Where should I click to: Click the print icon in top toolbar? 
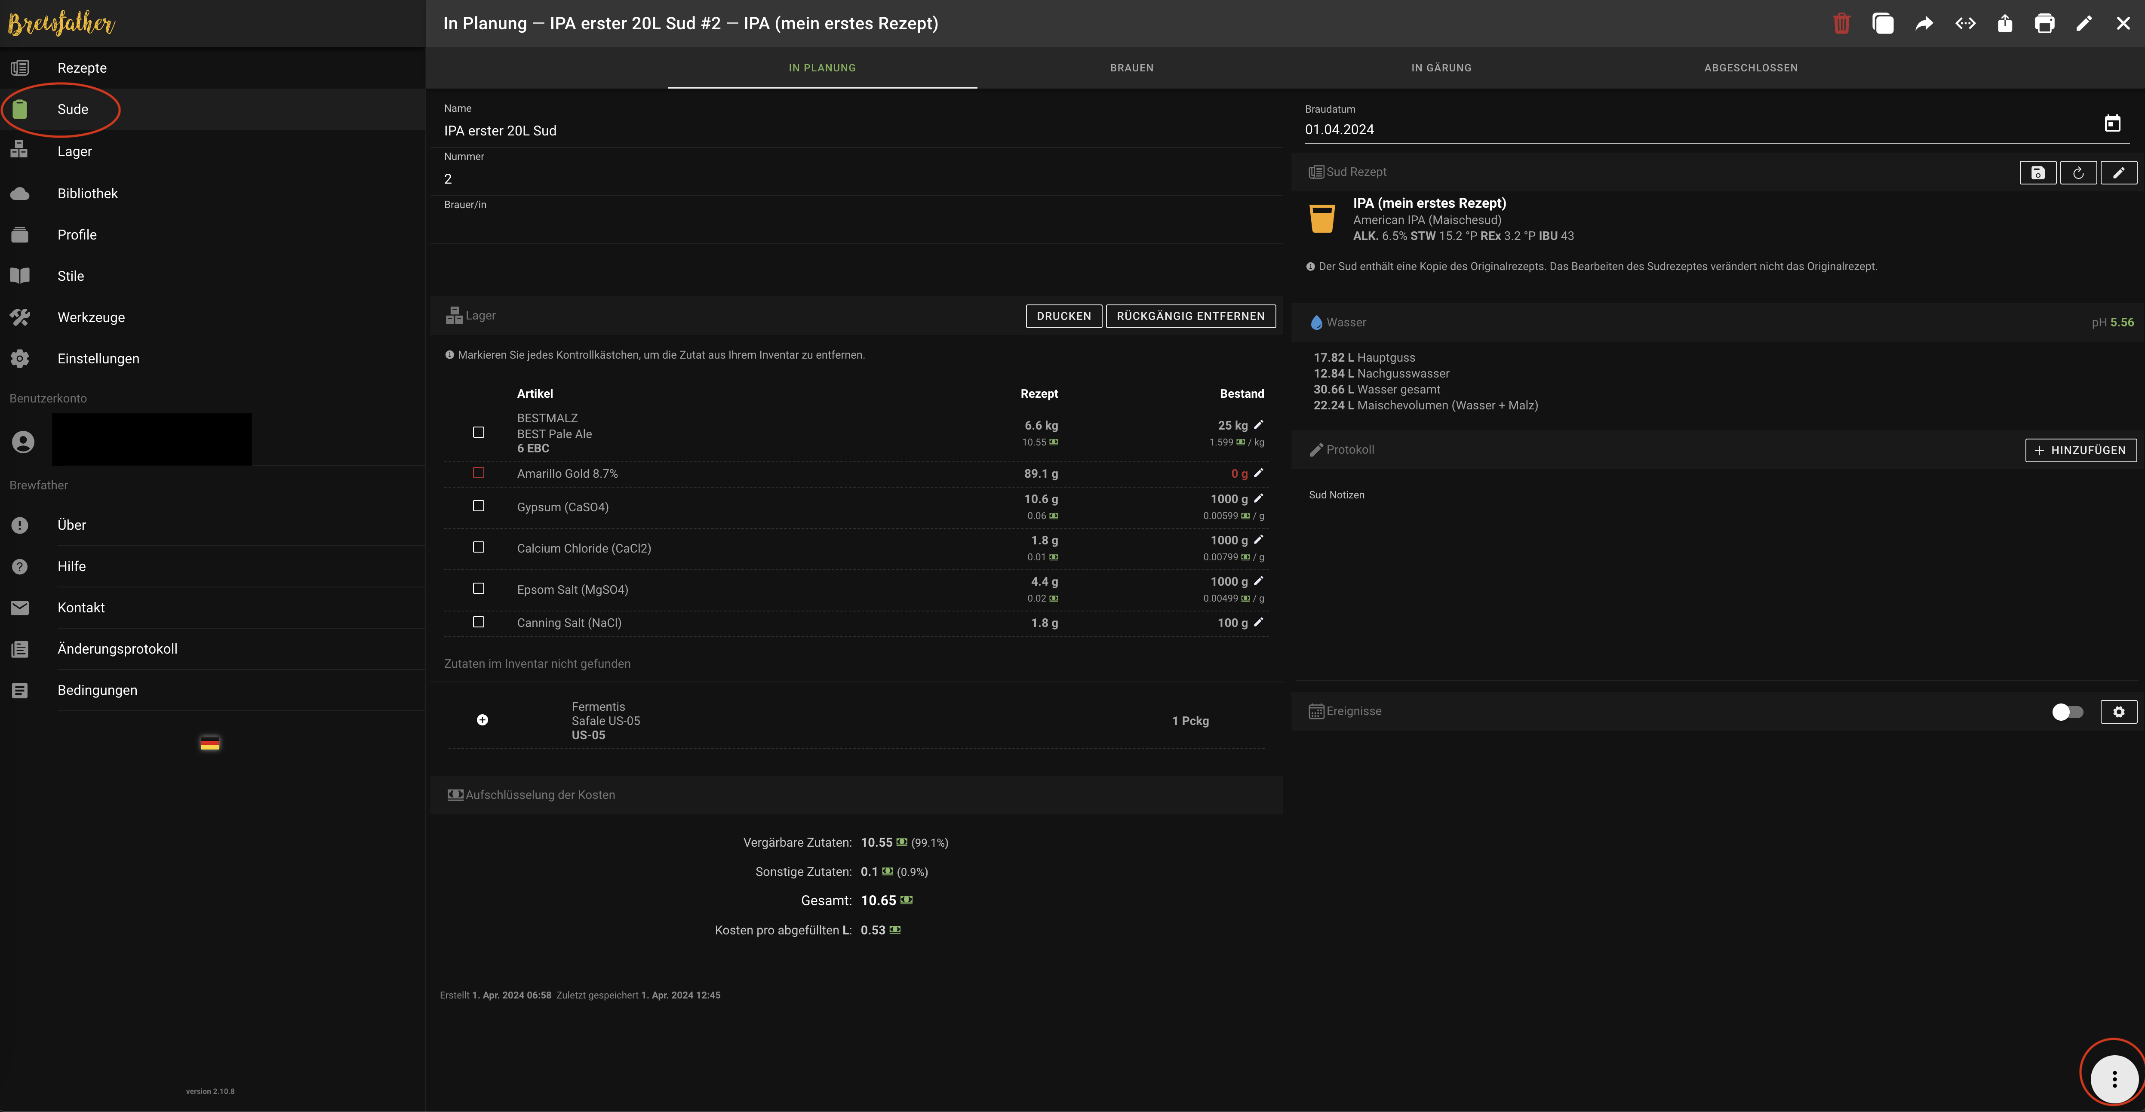2044,23
